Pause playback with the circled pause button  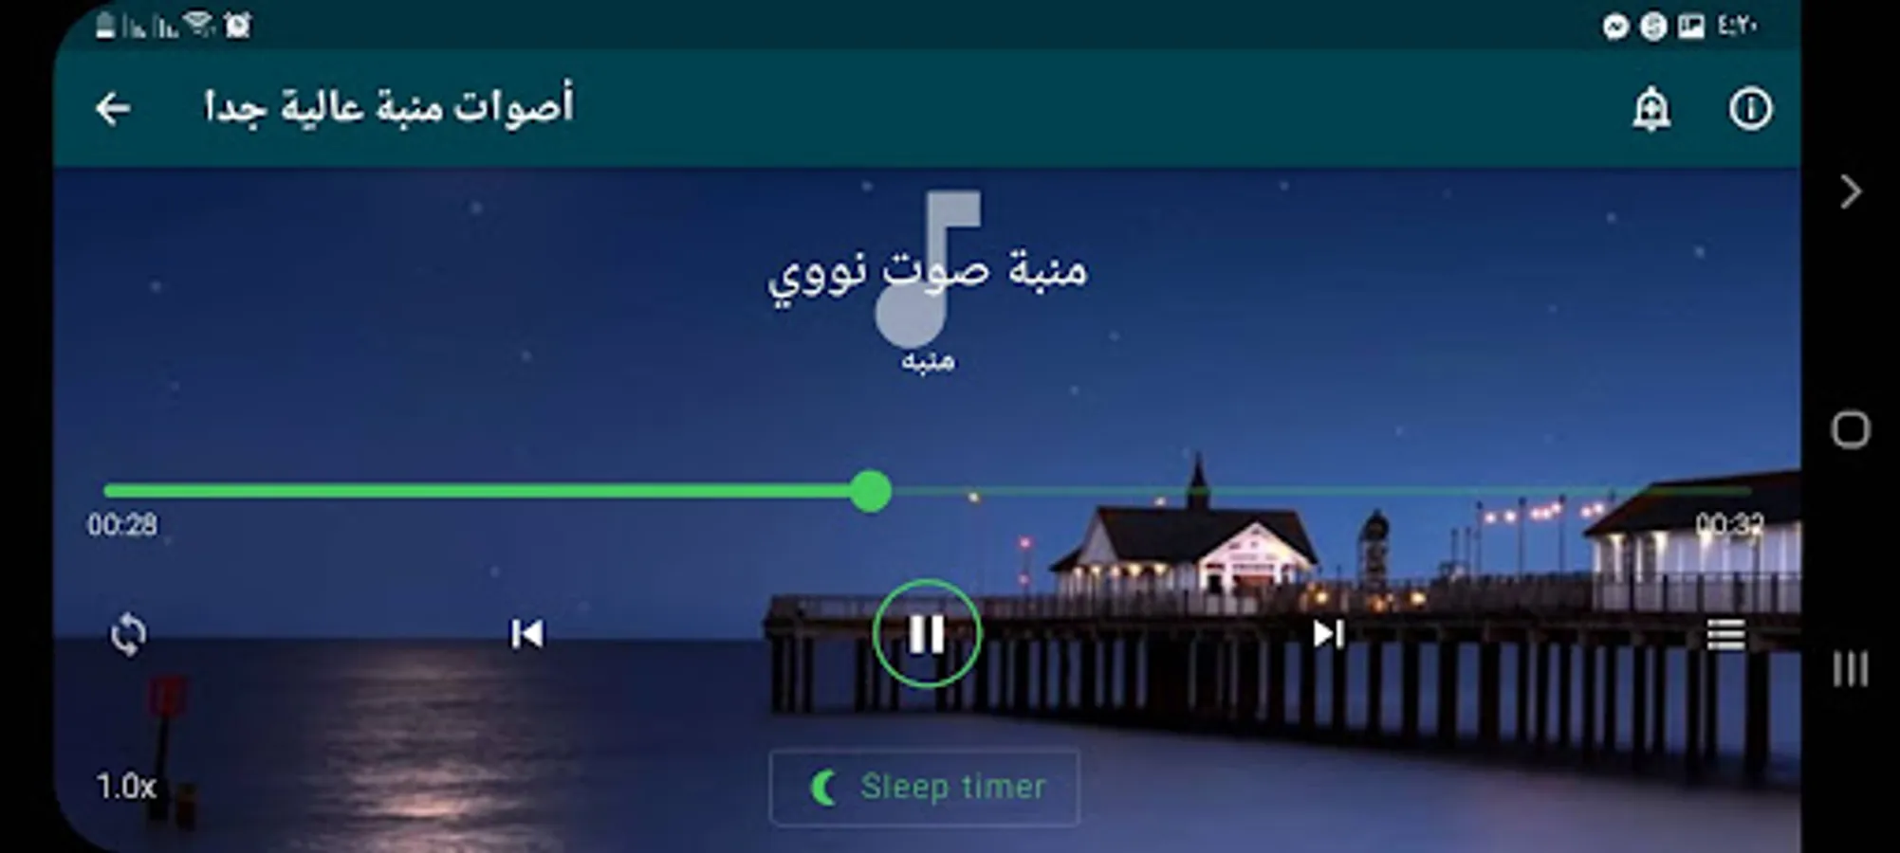point(927,633)
